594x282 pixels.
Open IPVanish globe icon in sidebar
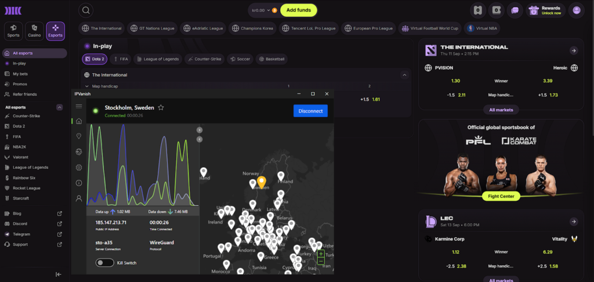pos(79,152)
